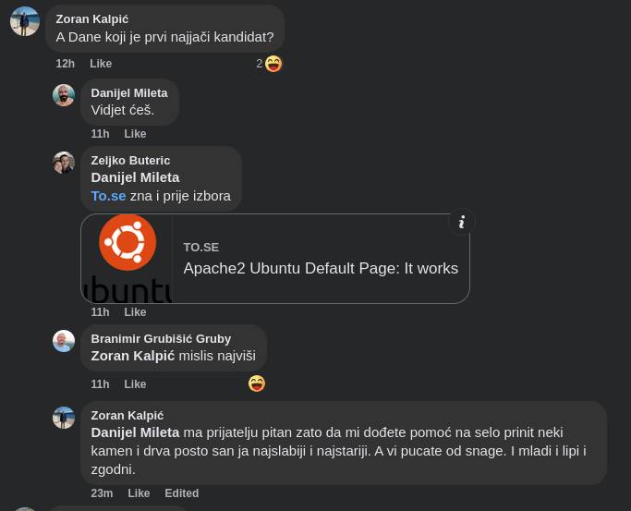
Task: Like Zoran Kalpić's top comment
Action: coord(101,64)
